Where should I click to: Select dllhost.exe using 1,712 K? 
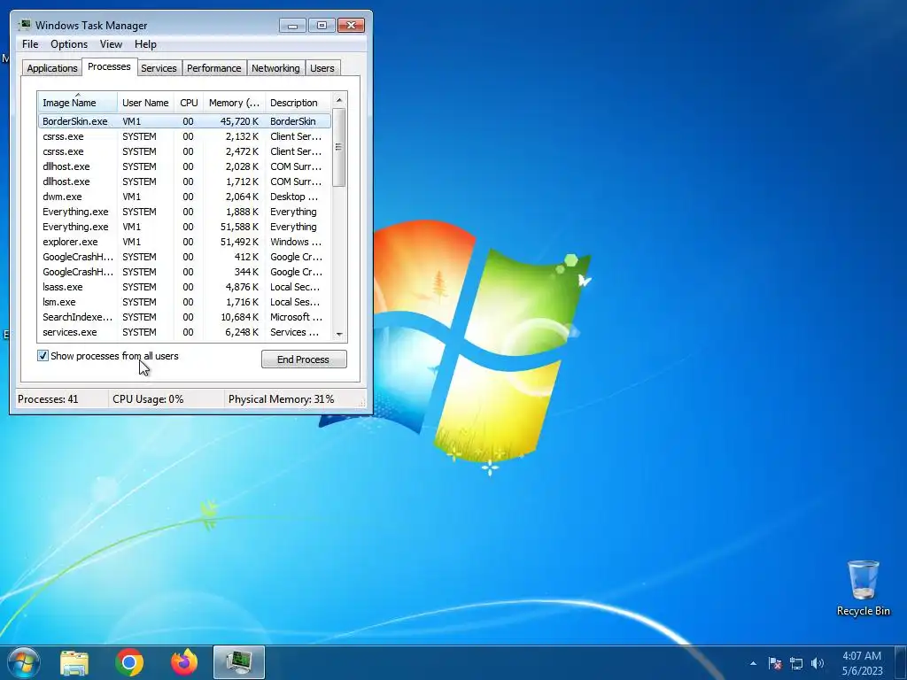point(184,182)
